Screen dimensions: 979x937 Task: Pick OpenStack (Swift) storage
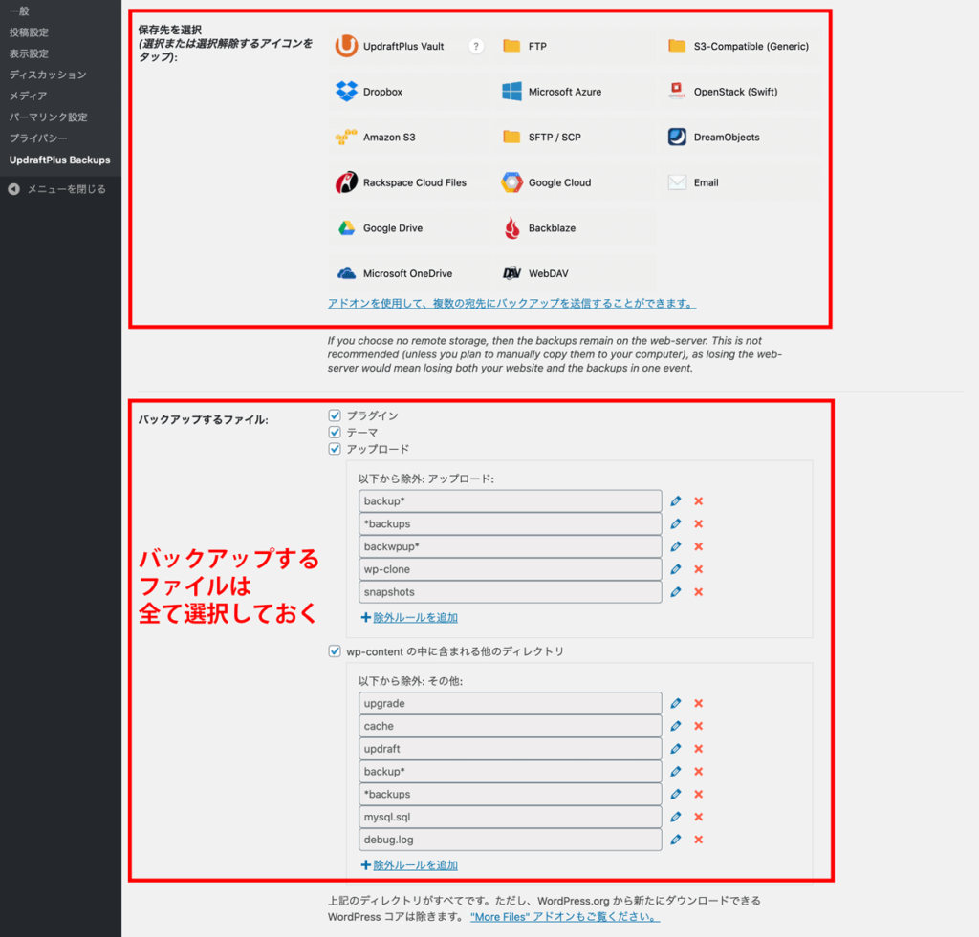click(740, 92)
